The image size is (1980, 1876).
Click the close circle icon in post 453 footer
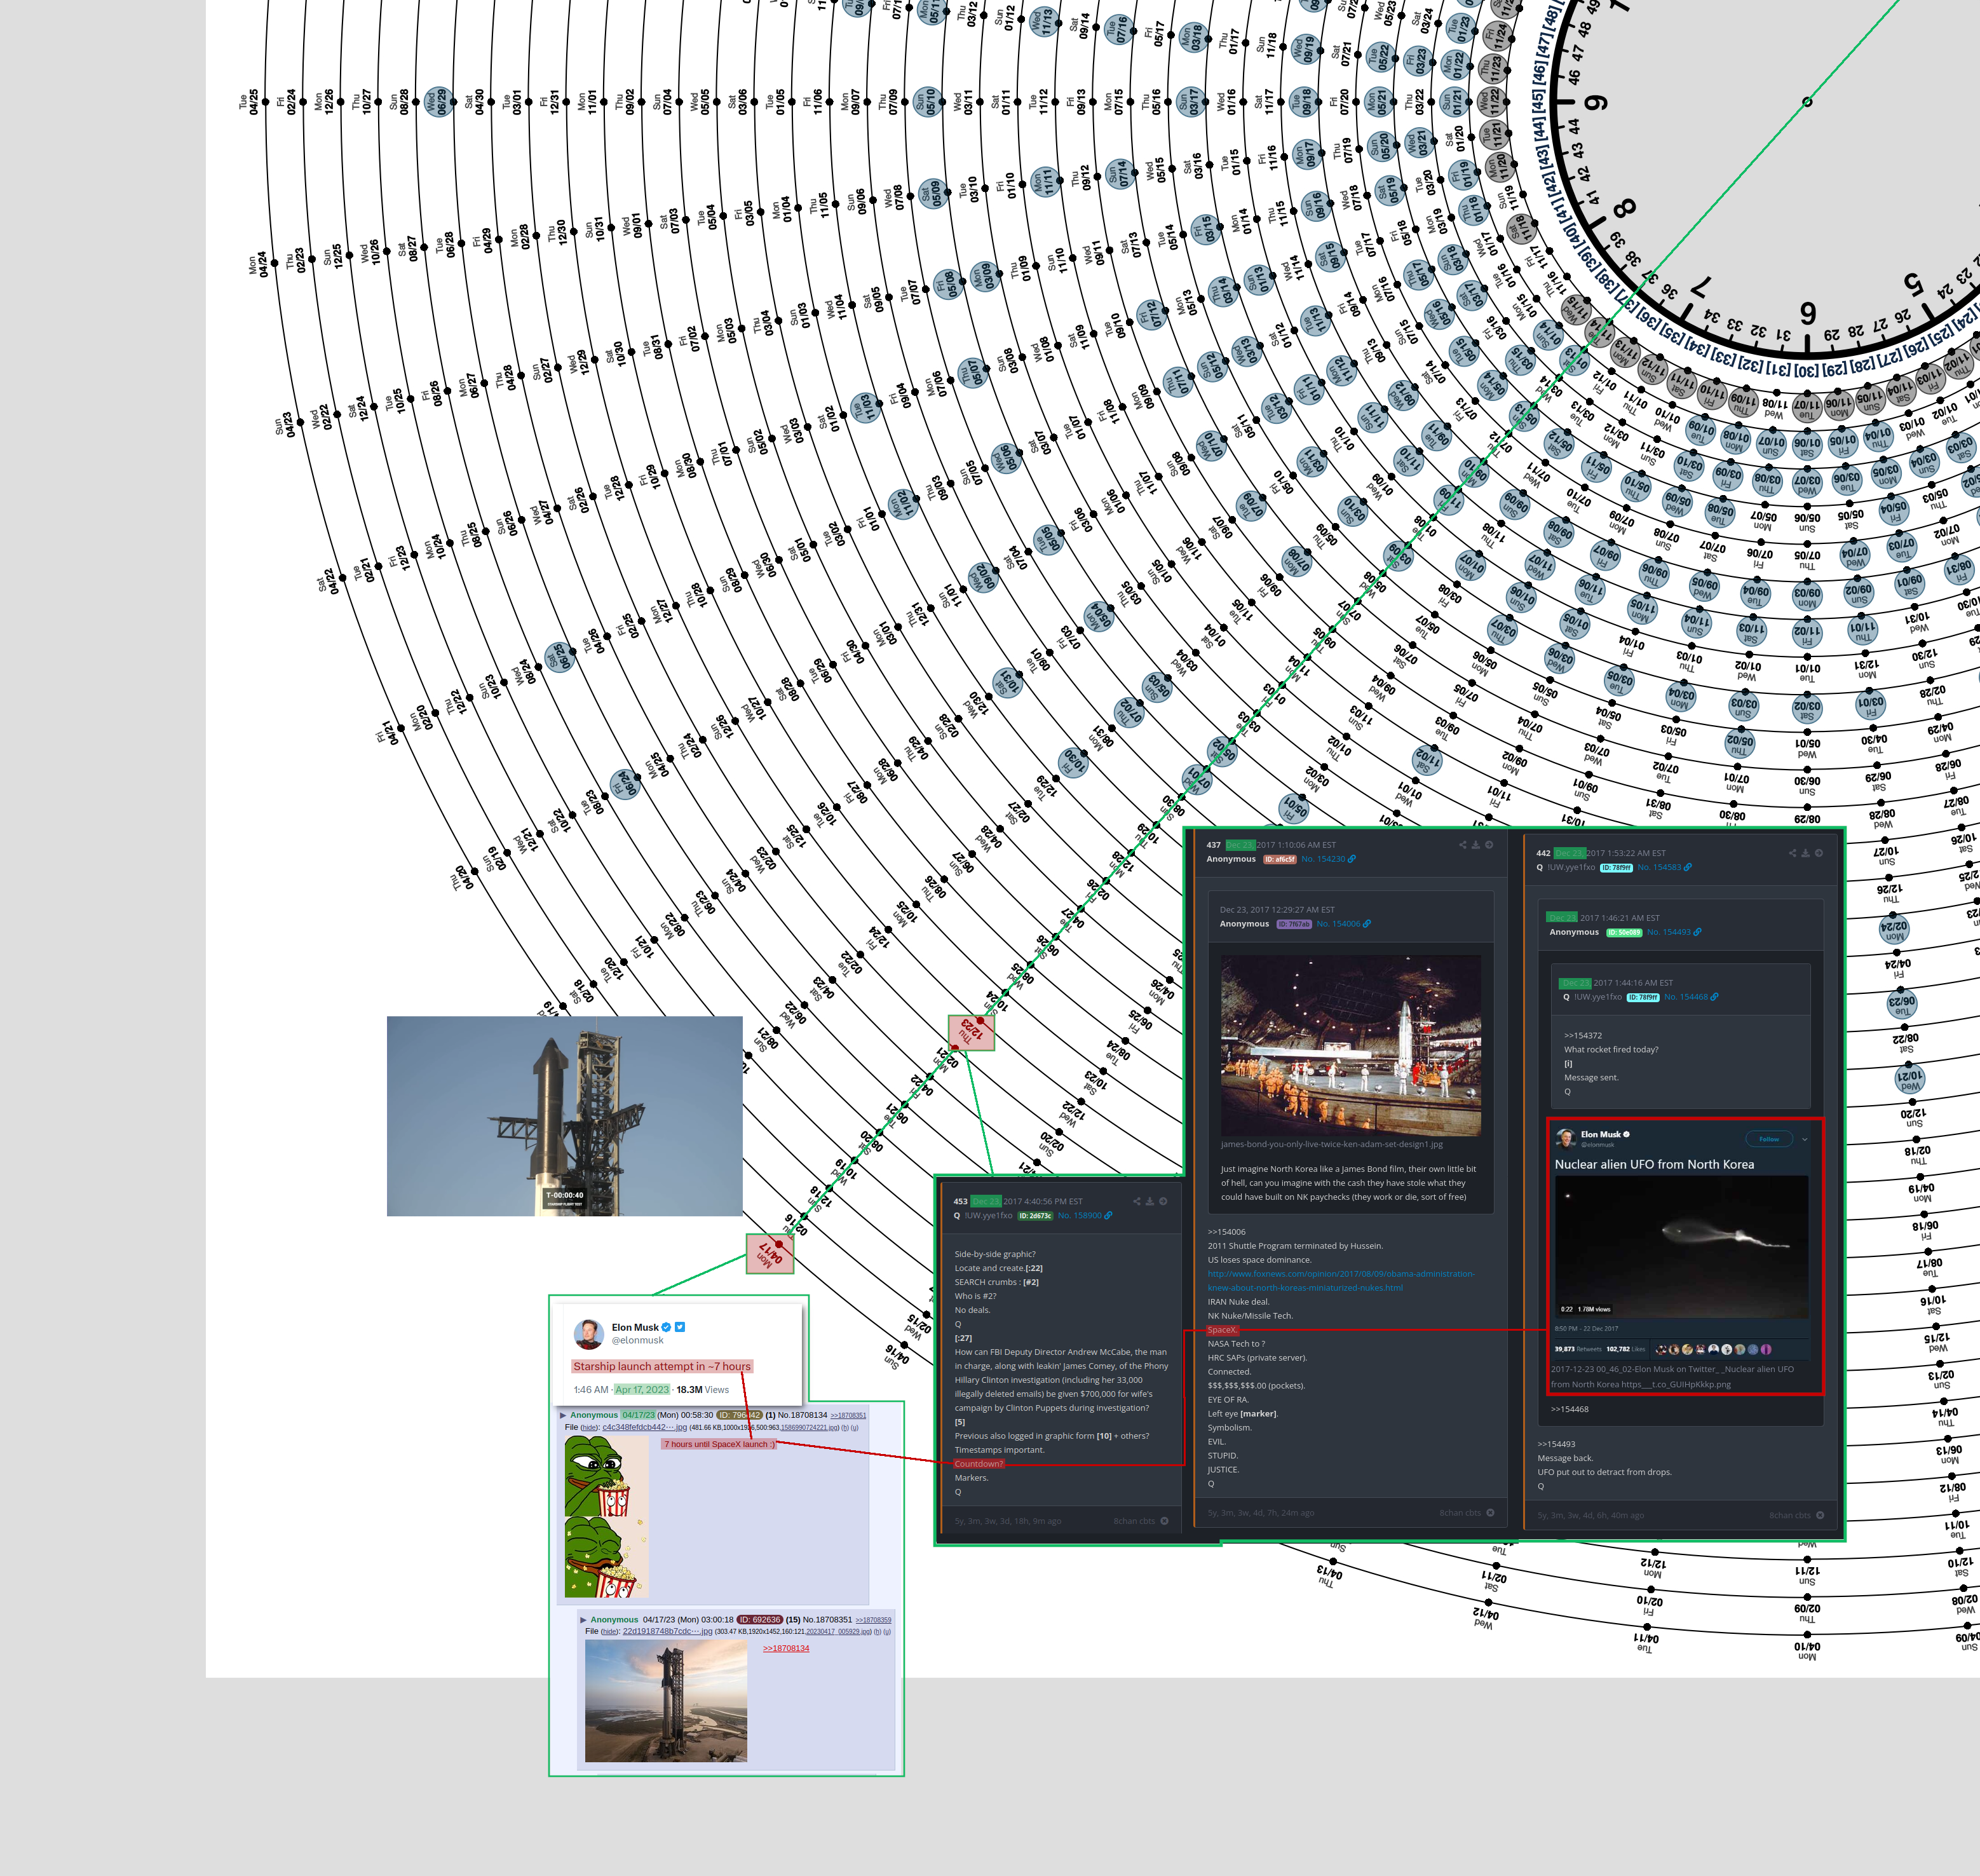(1164, 1521)
